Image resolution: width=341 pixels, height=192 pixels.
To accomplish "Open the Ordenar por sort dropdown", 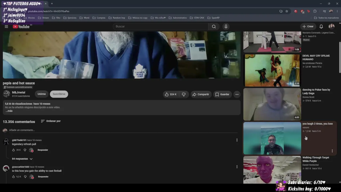I will (51, 121).
